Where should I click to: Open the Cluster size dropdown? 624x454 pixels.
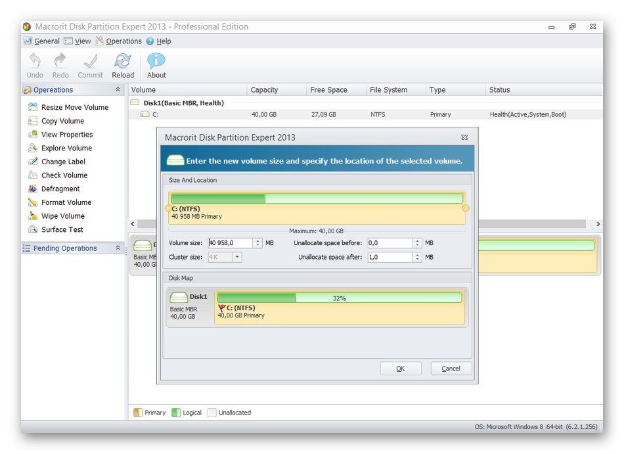pos(237,257)
